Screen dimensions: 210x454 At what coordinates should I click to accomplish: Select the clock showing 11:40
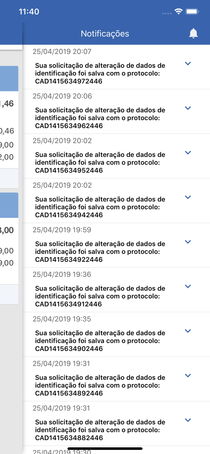[x=29, y=11]
